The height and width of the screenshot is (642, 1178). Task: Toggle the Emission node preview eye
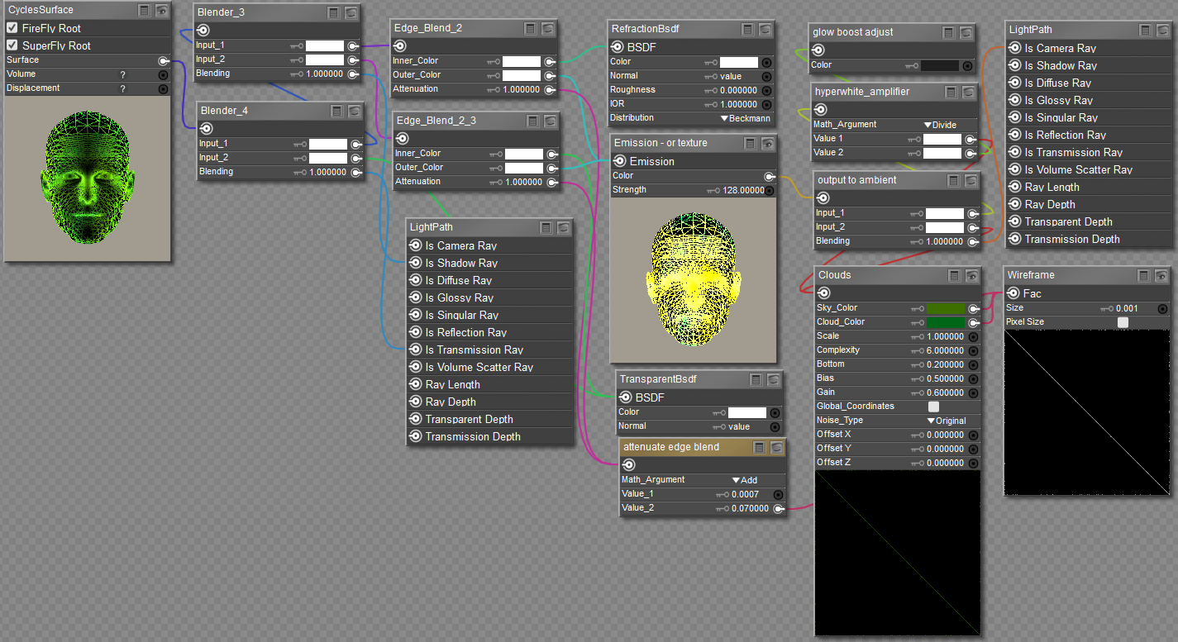pyautogui.click(x=767, y=143)
